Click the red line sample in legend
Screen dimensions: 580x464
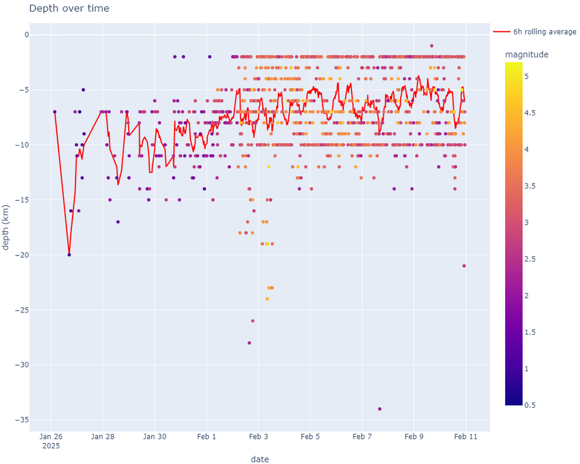(501, 32)
